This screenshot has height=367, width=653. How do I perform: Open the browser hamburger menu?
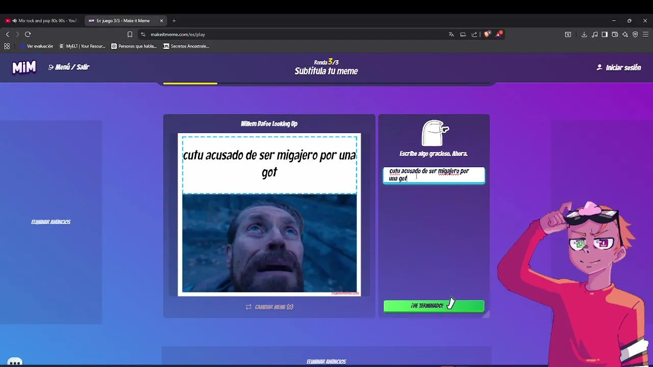(646, 34)
